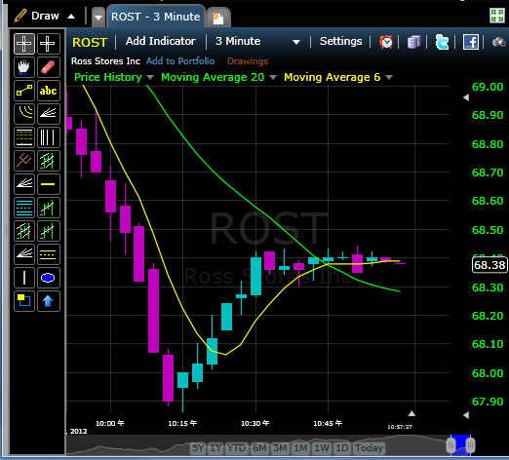The width and height of the screenshot is (509, 460).
Task: Choose the cyan horizontal lines tool
Action: point(24,208)
